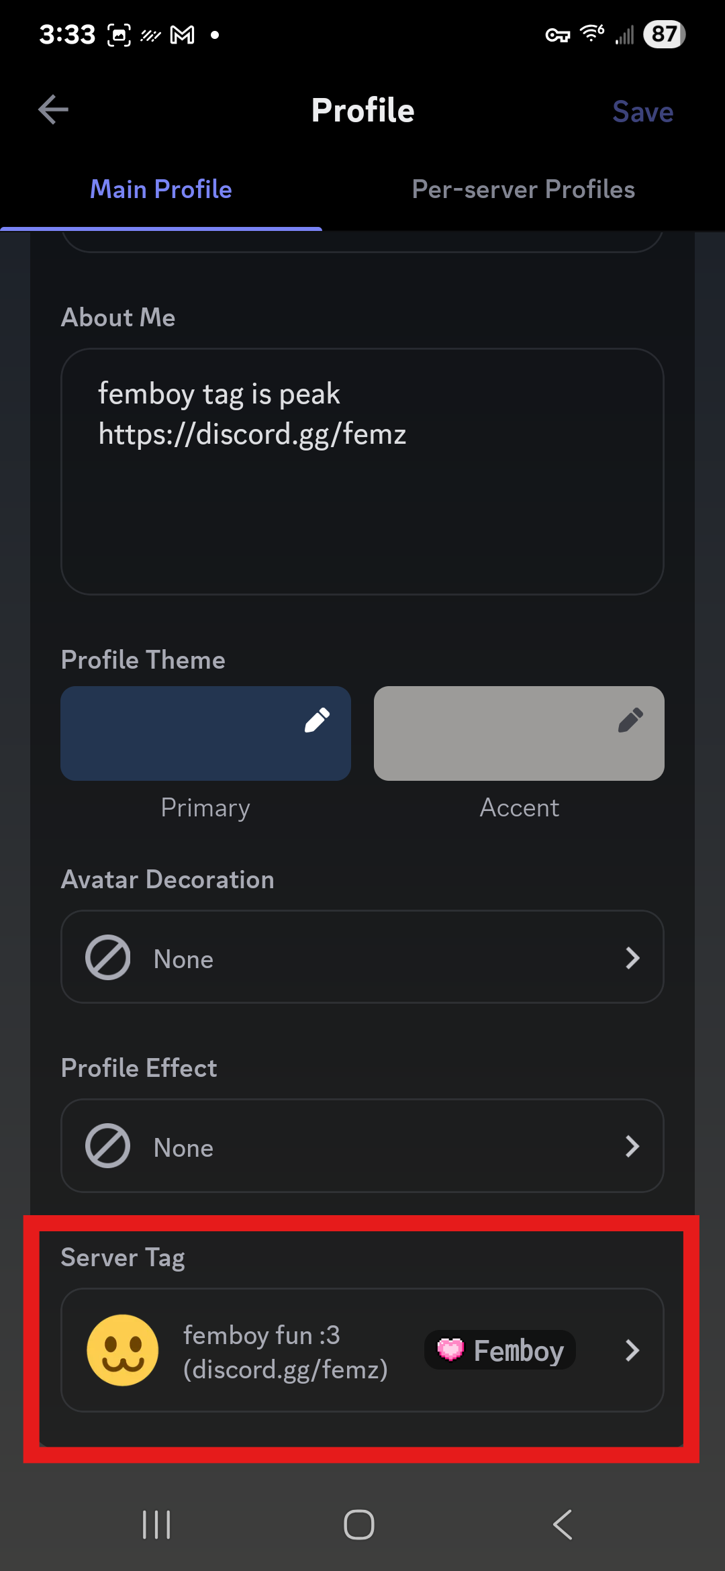Open Android recent apps button
The height and width of the screenshot is (1571, 725).
coord(156,1525)
